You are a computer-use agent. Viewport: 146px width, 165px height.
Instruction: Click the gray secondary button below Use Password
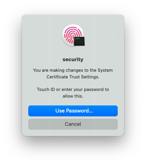coord(73,124)
